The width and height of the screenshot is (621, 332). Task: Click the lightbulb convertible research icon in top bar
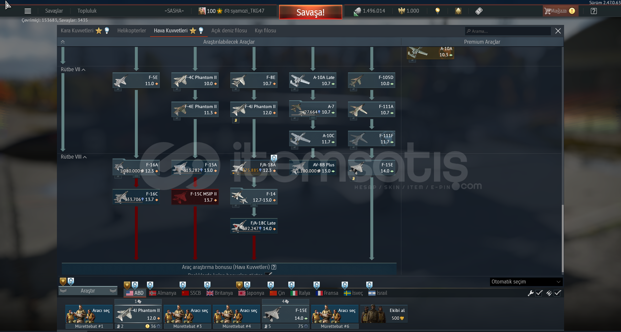pyautogui.click(x=438, y=11)
